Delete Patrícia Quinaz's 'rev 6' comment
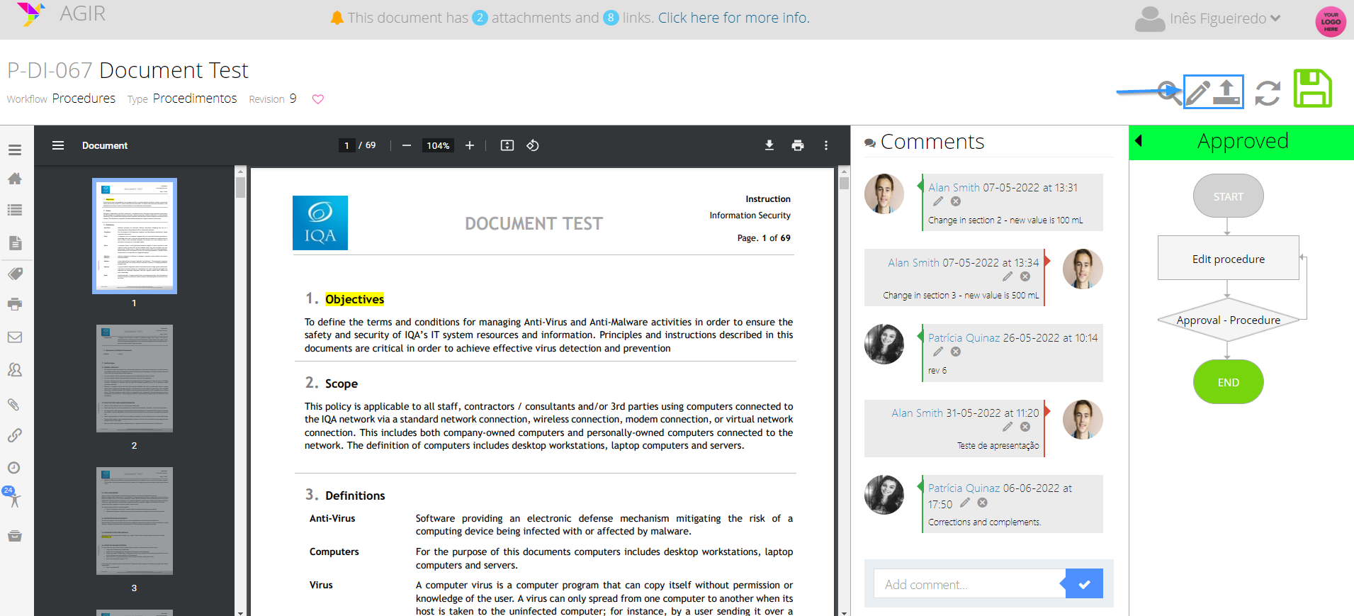Screen dimensions: 1354x616 coord(956,352)
